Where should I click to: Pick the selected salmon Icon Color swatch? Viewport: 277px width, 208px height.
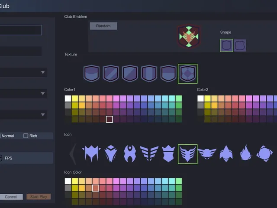96,188
